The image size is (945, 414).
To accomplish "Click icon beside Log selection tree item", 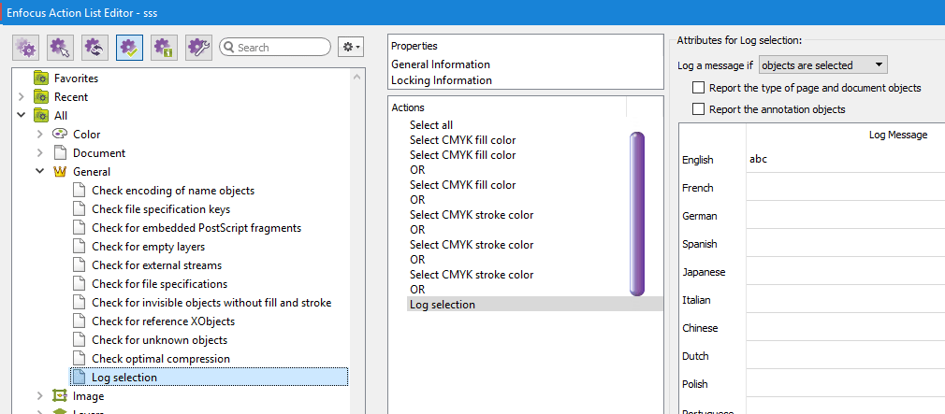I will pyautogui.click(x=79, y=378).
